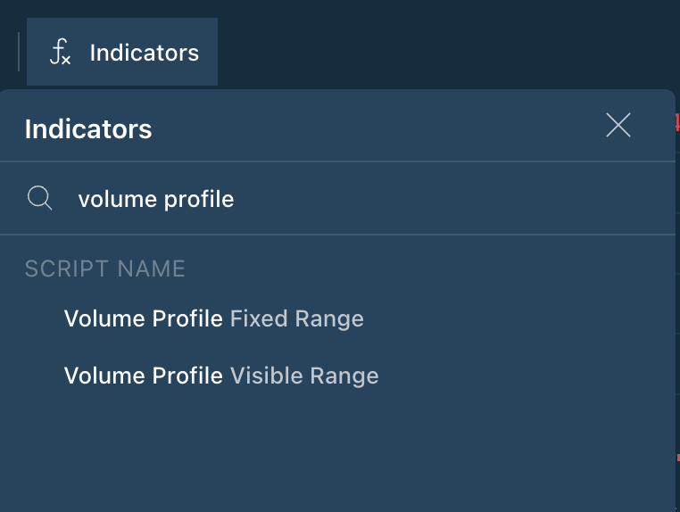This screenshot has height=512, width=680.
Task: Click the dark chart area right of the Indicators button
Action: (x=446, y=45)
